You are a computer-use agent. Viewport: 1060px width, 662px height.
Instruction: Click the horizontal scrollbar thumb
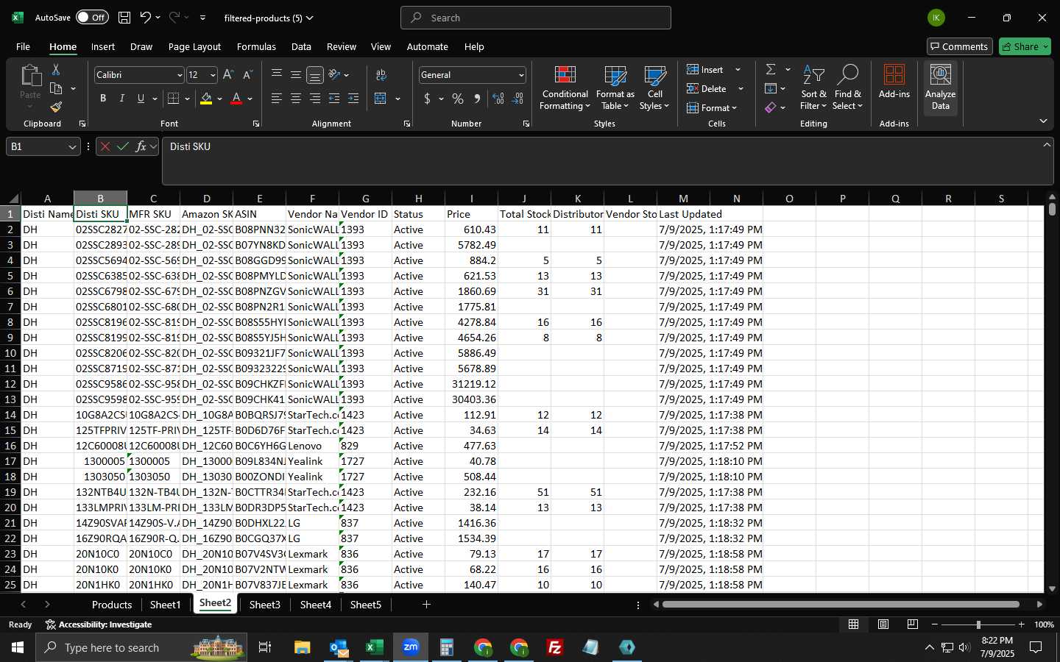[x=841, y=605]
